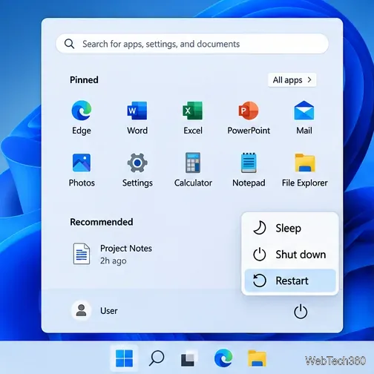This screenshot has height=374, width=374.
Task: Select Sleep in the power menu
Action: click(x=290, y=228)
